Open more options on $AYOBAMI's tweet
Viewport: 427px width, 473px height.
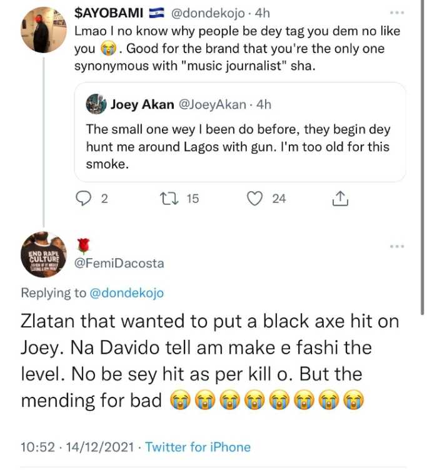click(x=396, y=12)
